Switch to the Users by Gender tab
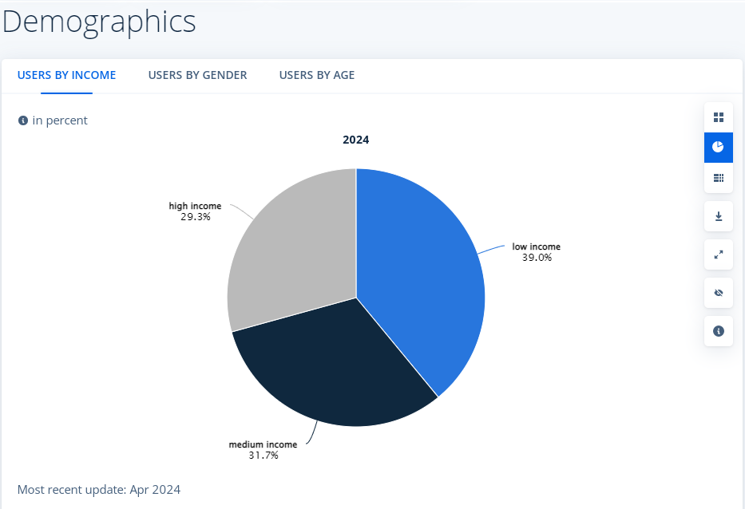 tap(197, 75)
